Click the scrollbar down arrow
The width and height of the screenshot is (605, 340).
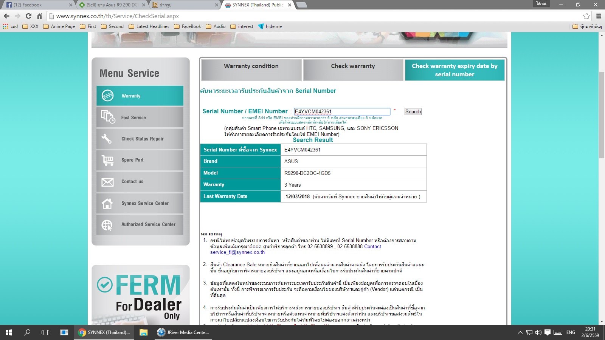click(602, 321)
